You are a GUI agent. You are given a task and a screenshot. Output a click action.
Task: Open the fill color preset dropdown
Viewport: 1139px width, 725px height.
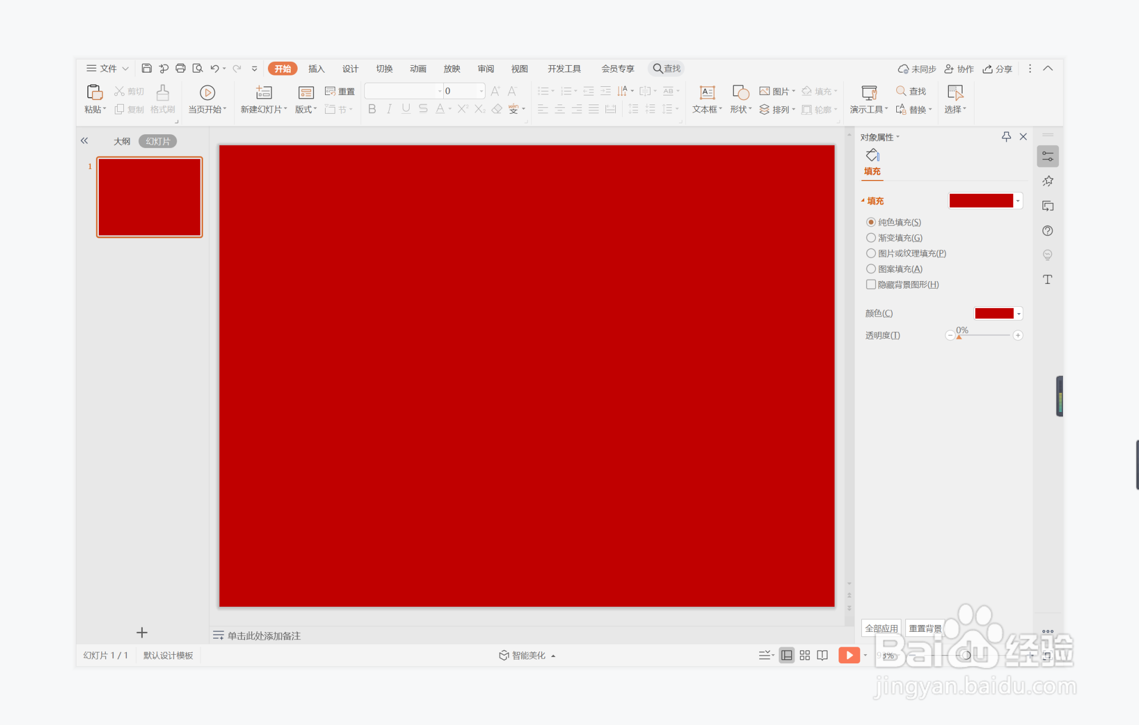pos(1018,201)
